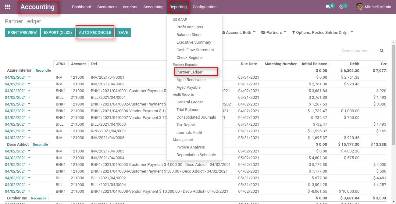
Task: Open the Account: Both filter dropdown
Action: click(x=239, y=32)
